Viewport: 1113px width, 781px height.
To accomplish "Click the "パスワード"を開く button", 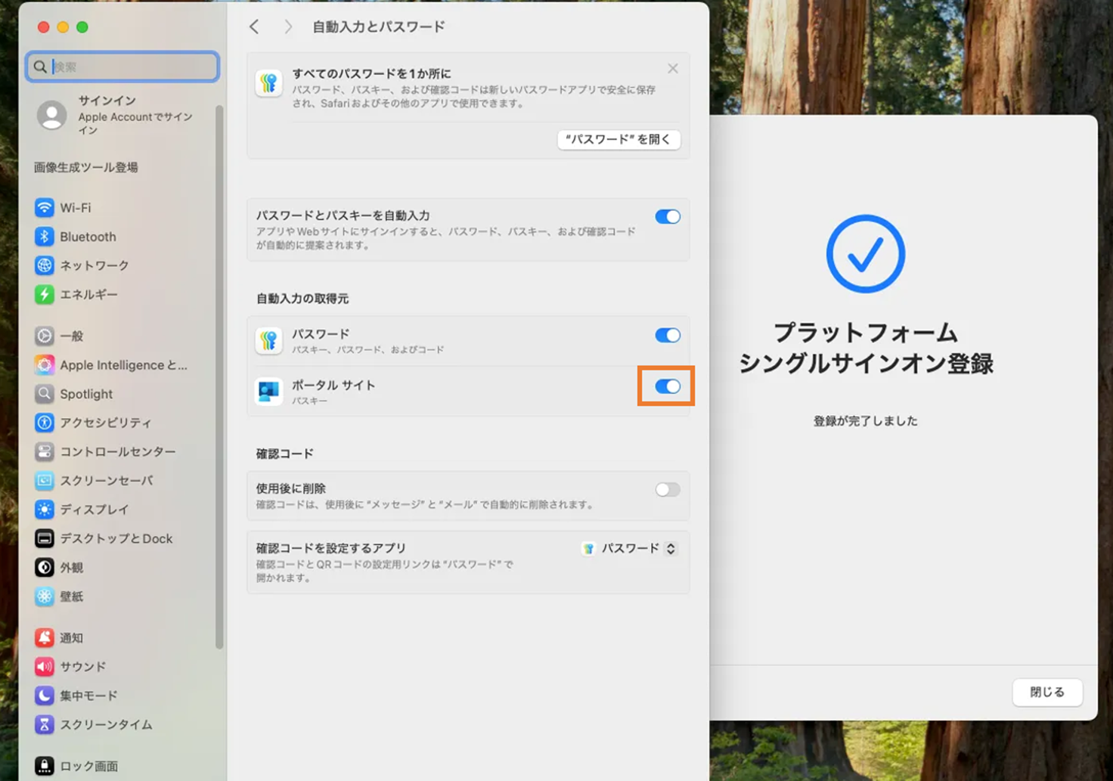I will coord(619,139).
